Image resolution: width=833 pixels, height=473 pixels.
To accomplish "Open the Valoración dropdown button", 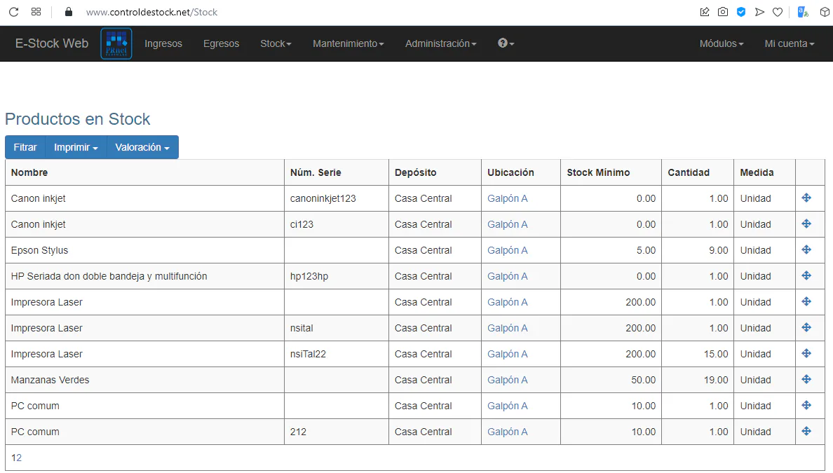I will [x=142, y=147].
